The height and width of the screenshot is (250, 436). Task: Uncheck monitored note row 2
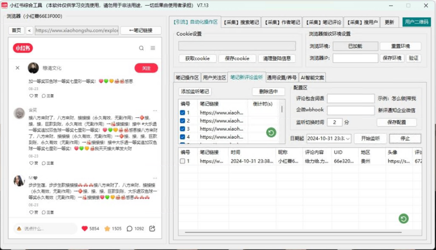click(182, 121)
